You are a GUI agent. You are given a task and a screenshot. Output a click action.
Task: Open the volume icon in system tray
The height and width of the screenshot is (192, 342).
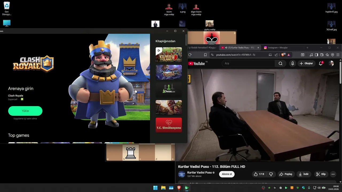coord(319,188)
